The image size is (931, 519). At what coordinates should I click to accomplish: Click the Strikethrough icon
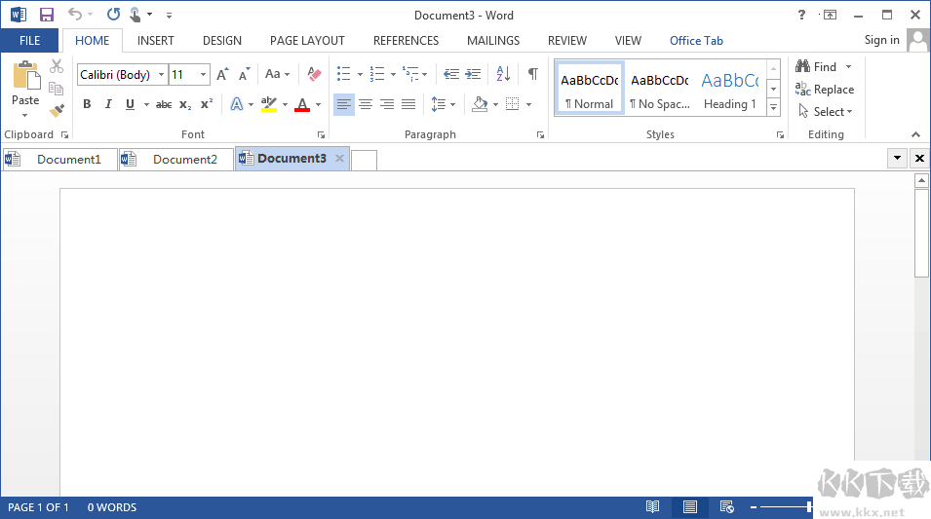[164, 104]
